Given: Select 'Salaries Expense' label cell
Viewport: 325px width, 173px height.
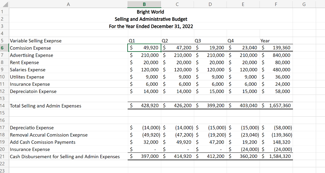Looking at the screenshot, I should point(69,70).
